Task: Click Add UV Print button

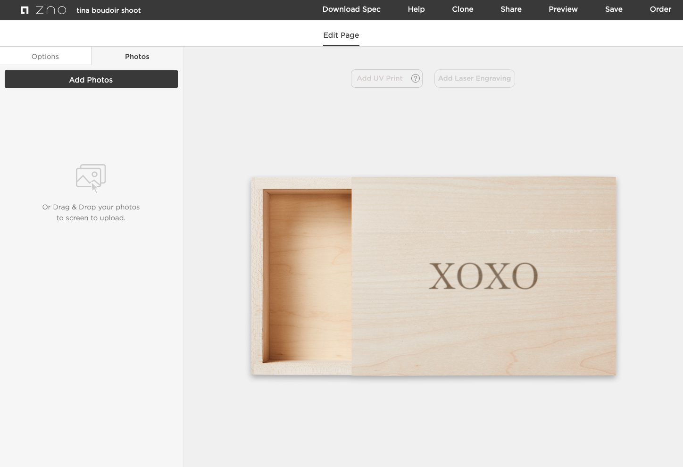Action: [386, 78]
